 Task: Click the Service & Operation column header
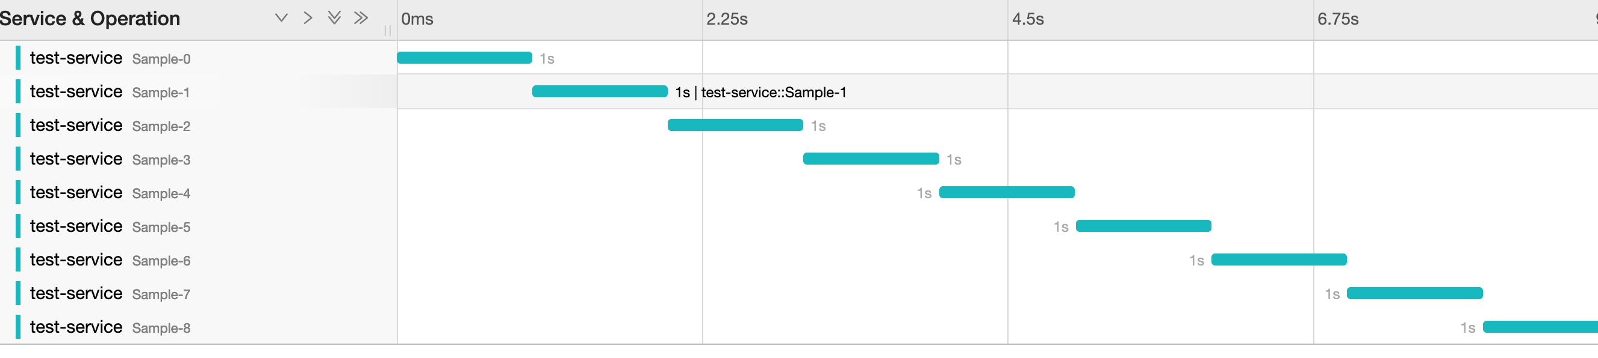(x=90, y=18)
